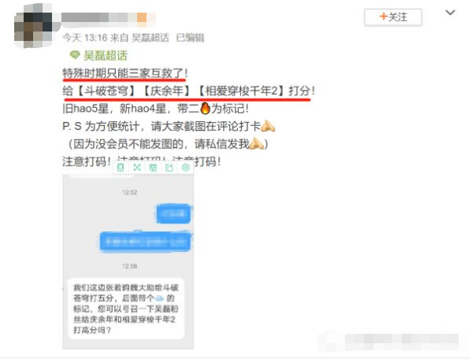Open the attached chat screenshot thumbnail
The image size is (475, 359).
point(128,262)
